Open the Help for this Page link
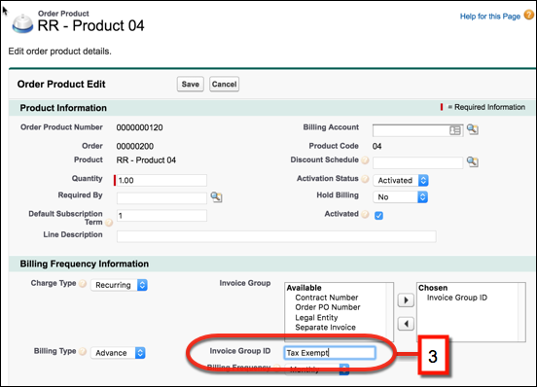 point(489,17)
